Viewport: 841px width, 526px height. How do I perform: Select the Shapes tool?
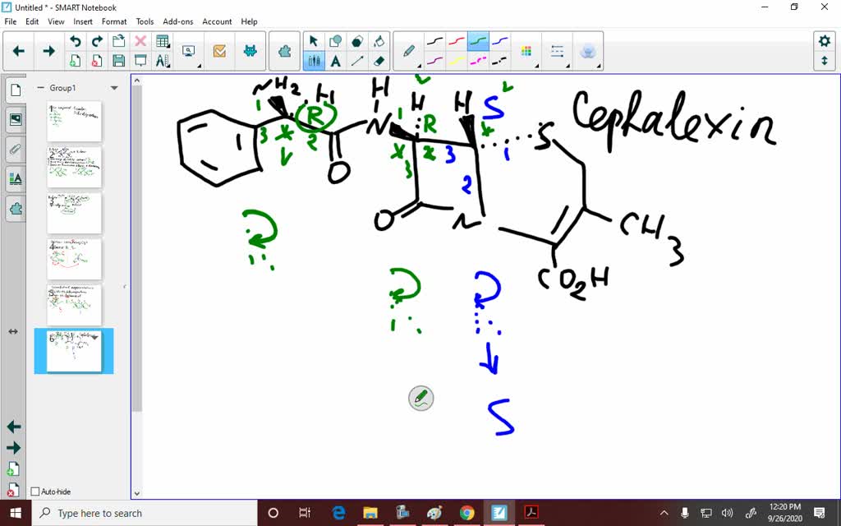coord(337,39)
